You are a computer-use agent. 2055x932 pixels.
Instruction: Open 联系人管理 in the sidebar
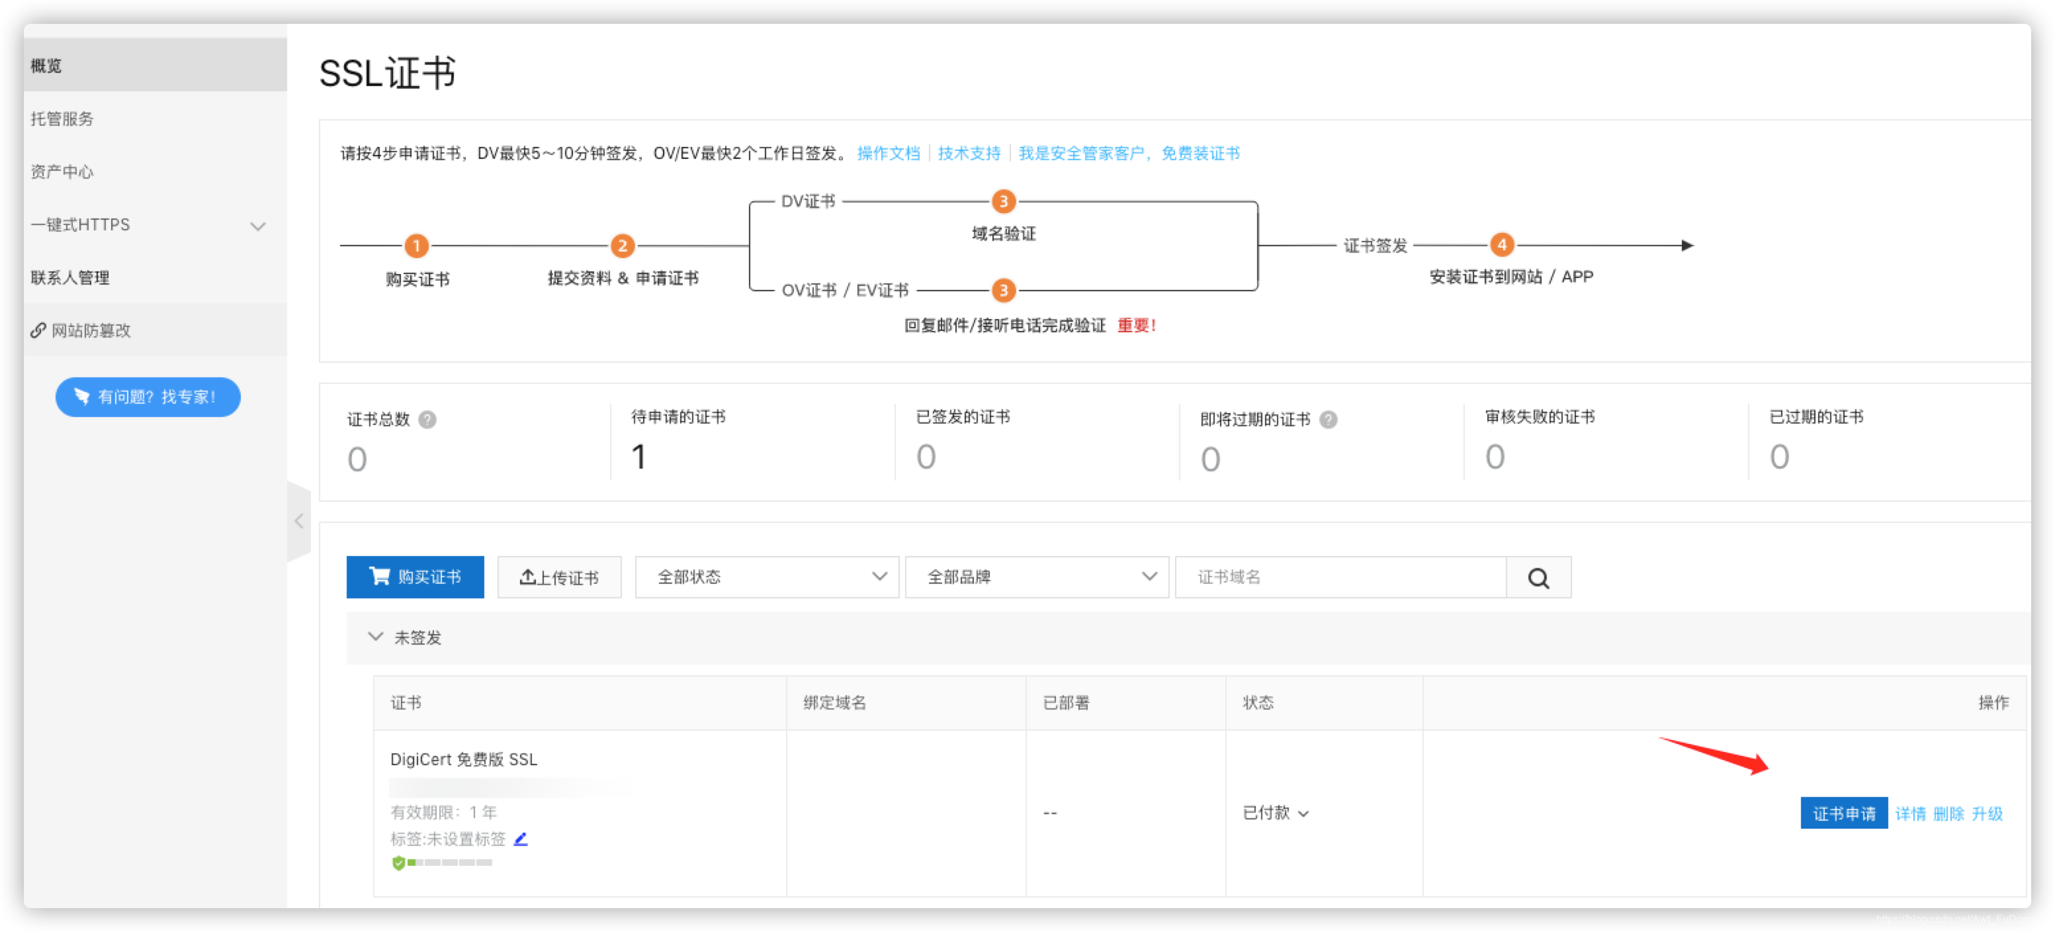[155, 278]
